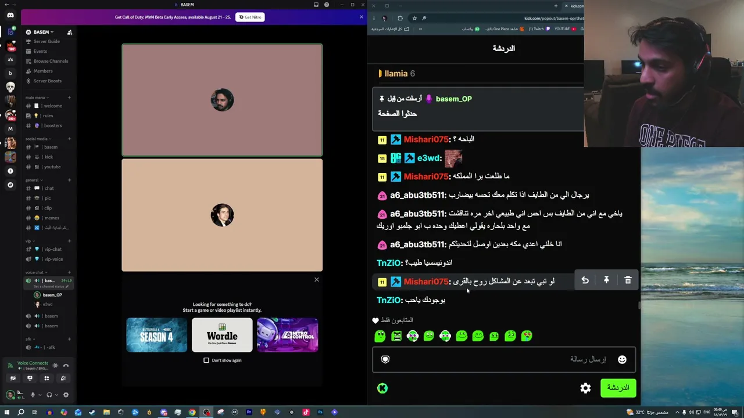Image resolution: width=744 pixels, height=418 pixels.
Task: Open Discord user settings gear
Action: (66, 395)
